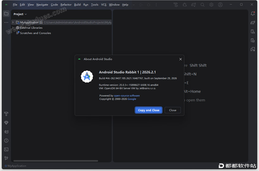Open the Refactor menu
This screenshot has height=171, width=259.
(x=66, y=5)
